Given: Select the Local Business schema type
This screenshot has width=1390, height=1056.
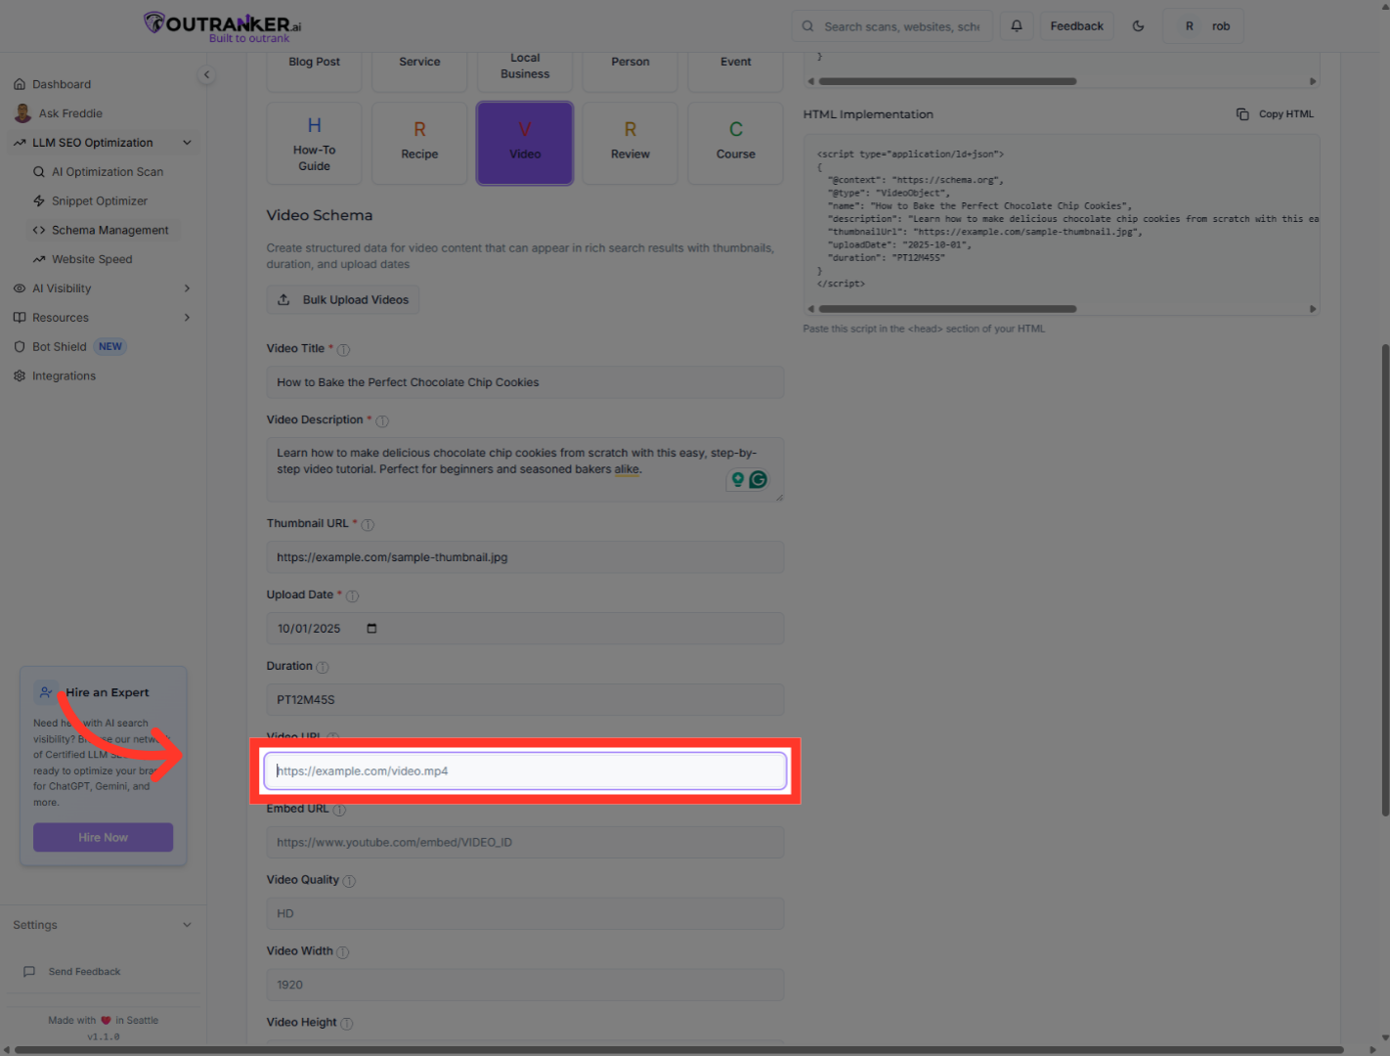Looking at the screenshot, I should click(x=526, y=70).
